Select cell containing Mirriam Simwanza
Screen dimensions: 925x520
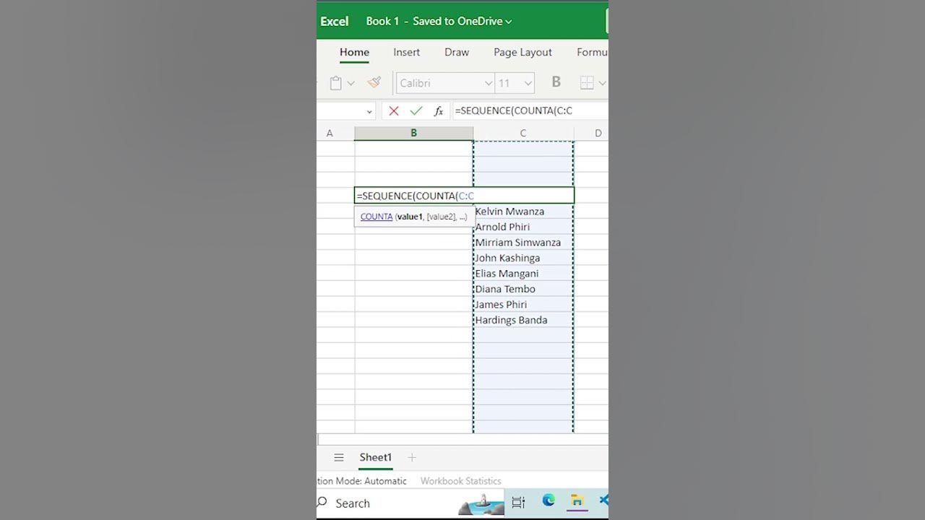(523, 243)
